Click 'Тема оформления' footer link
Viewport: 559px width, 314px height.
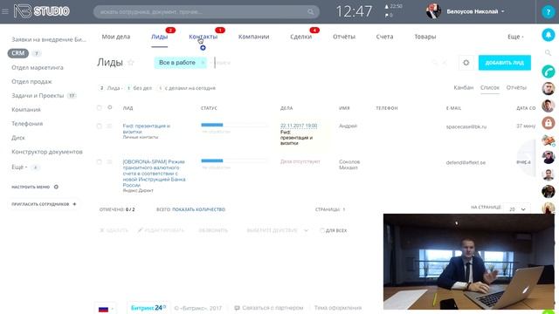point(338,308)
